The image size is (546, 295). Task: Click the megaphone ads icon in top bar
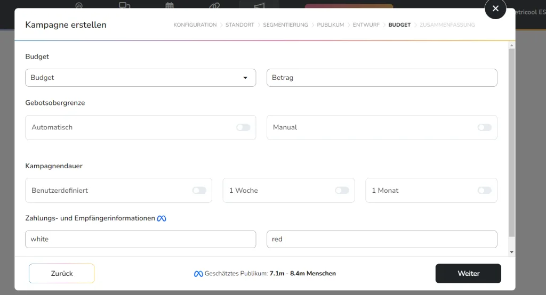pyautogui.click(x=259, y=6)
